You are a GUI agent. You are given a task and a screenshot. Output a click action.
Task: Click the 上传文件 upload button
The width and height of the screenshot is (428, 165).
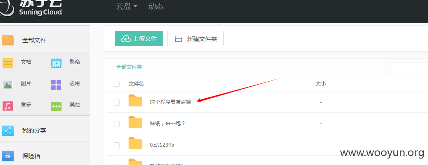[139, 38]
